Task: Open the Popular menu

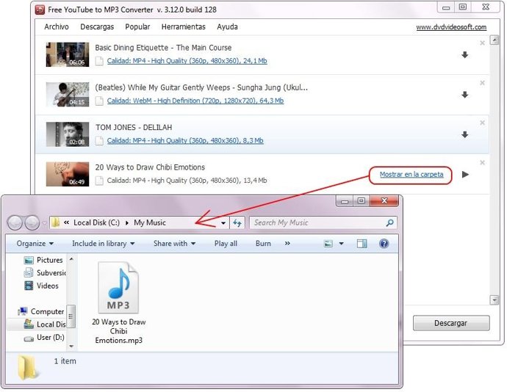Action: click(x=137, y=27)
